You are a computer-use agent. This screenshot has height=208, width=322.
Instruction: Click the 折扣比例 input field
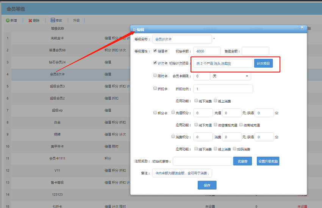tap(223, 89)
